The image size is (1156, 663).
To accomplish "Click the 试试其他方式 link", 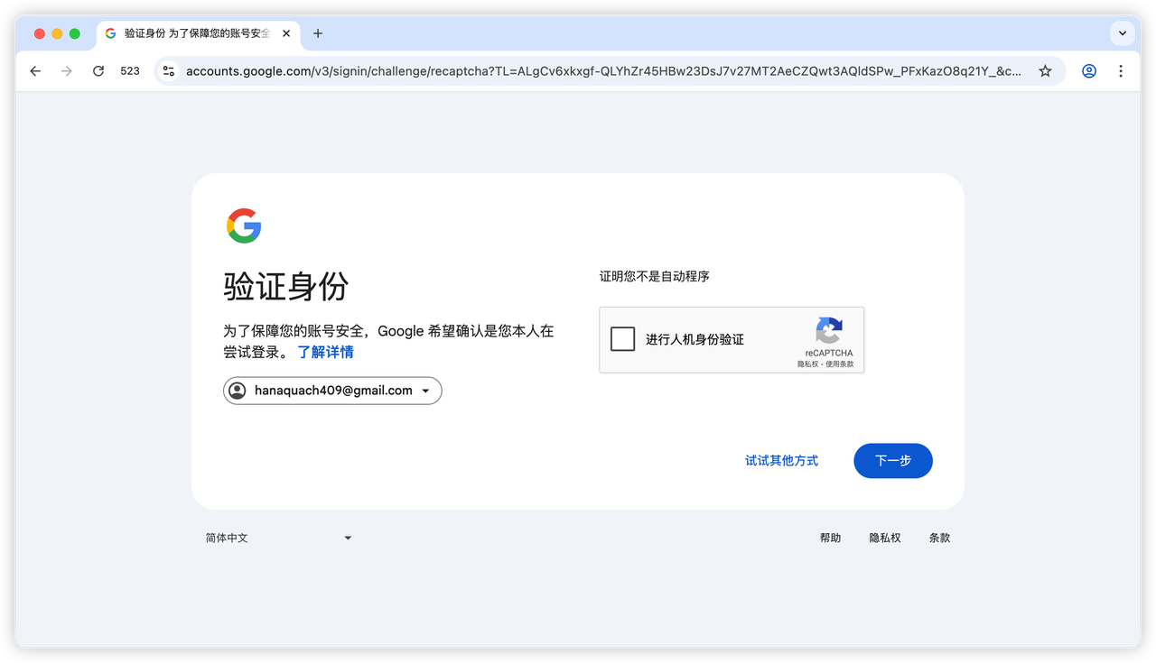I will (781, 461).
